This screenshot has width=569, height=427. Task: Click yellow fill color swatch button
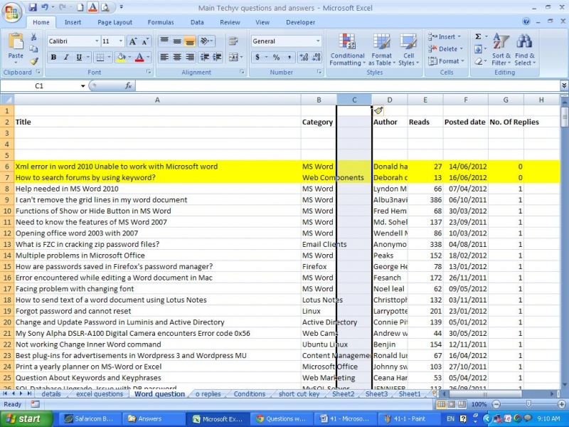(120, 58)
